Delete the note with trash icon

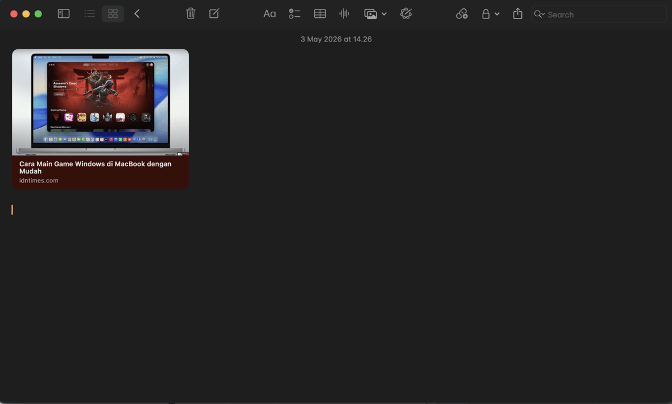click(x=190, y=14)
